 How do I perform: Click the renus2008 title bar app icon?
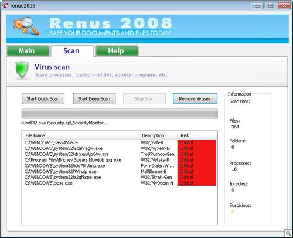pyautogui.click(x=5, y=5)
